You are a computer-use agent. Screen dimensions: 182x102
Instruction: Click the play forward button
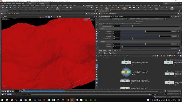10,91
